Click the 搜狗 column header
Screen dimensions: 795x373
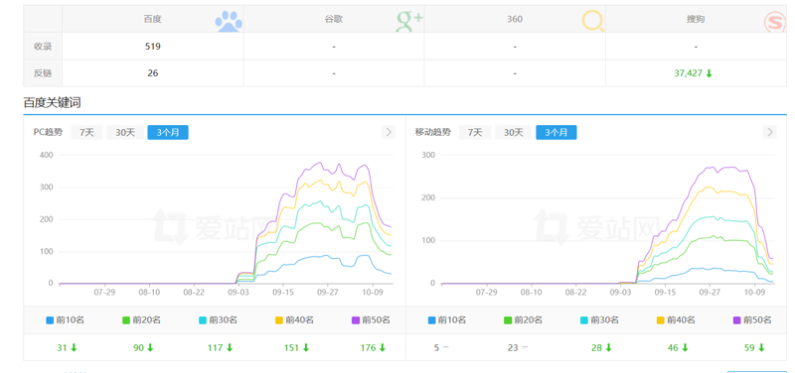(696, 20)
